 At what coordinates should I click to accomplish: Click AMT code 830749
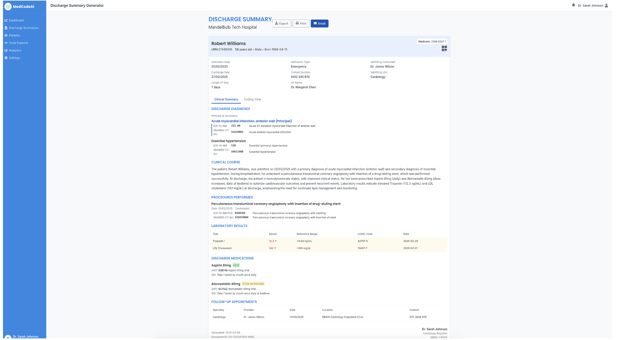(x=223, y=271)
